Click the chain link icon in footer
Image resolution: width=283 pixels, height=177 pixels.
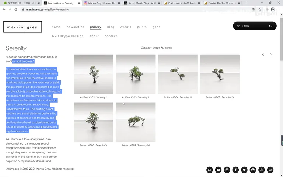click(x=270, y=170)
